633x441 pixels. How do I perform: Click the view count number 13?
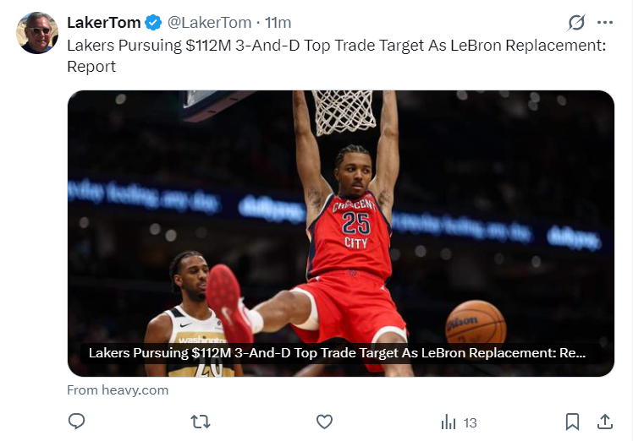[471, 422]
